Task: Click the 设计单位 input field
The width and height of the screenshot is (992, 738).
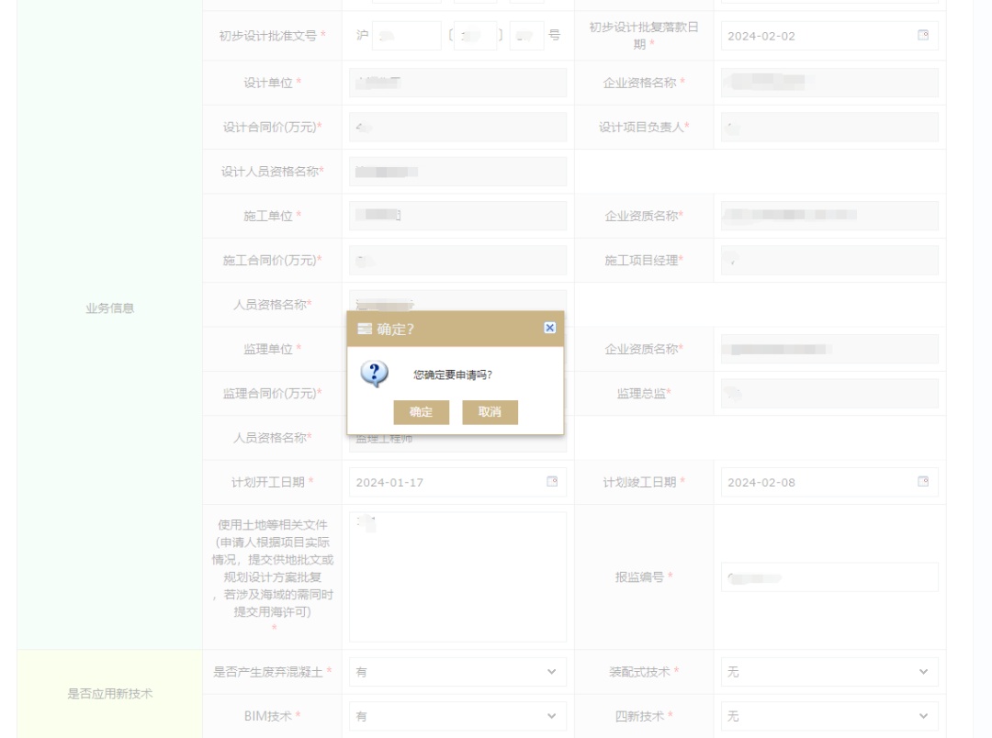Action: pos(457,83)
